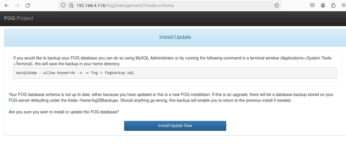Bookmark this page with the star icon
346x154 pixels.
pos(276,6)
